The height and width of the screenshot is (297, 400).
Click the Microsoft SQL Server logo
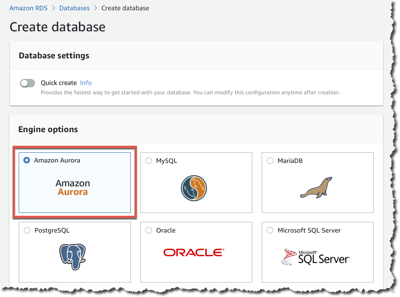pyautogui.click(x=316, y=256)
